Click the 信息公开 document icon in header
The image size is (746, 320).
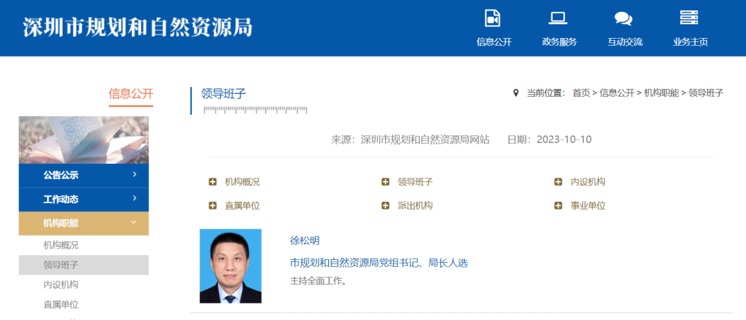pos(493,18)
